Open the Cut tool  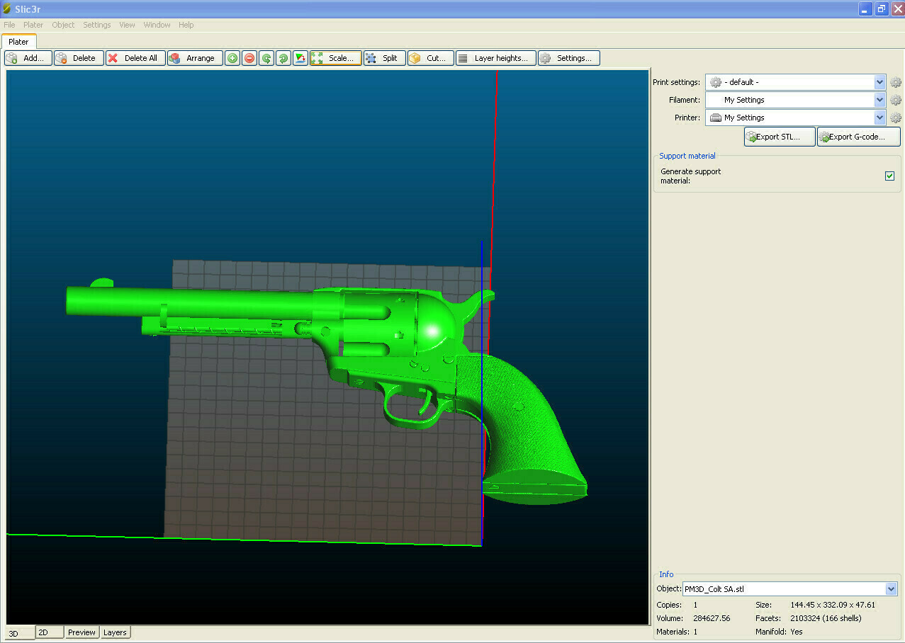pyautogui.click(x=429, y=57)
